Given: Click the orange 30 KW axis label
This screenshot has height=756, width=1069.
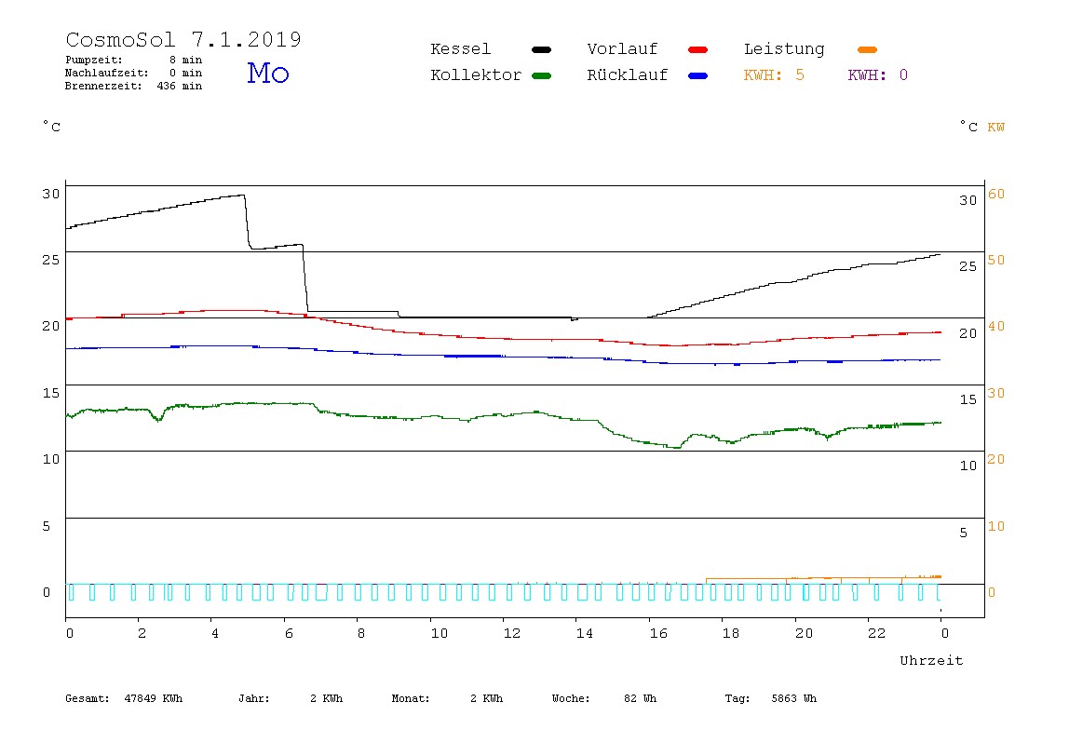Looking at the screenshot, I should [x=996, y=393].
